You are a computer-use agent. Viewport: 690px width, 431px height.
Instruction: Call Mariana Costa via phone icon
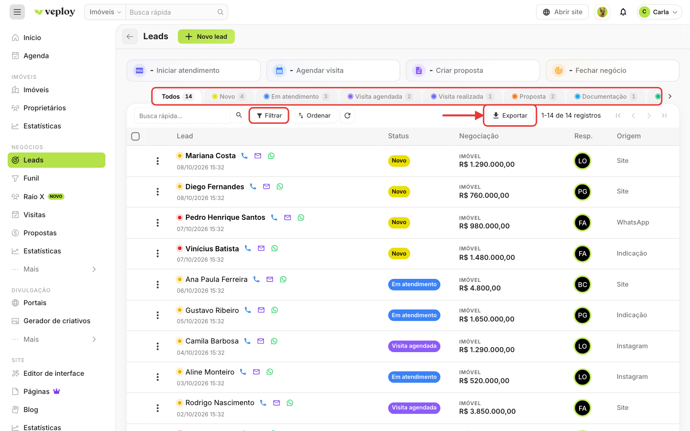245,156
